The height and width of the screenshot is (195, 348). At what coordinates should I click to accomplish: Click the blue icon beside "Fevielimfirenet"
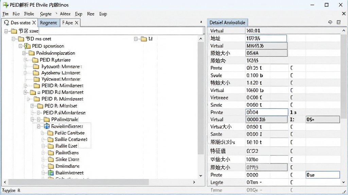click(x=47, y=126)
